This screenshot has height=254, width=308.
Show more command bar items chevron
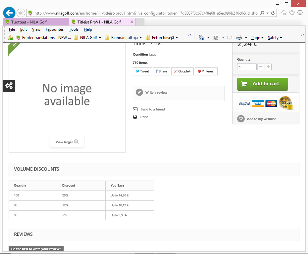[x=303, y=35]
